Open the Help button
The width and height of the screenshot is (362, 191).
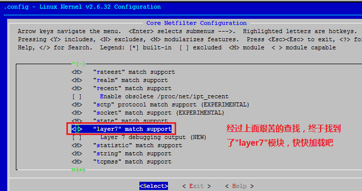tap(239, 186)
